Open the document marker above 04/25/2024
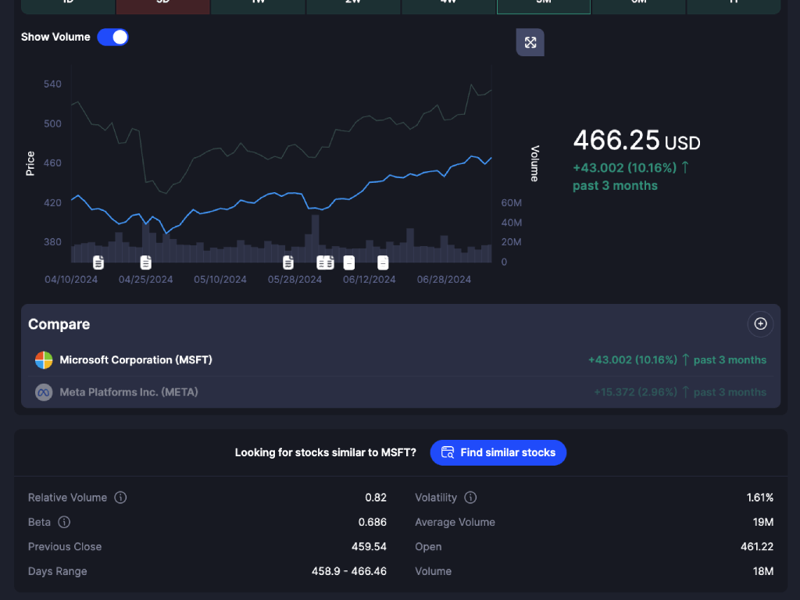Image resolution: width=800 pixels, height=600 pixels. (x=146, y=262)
